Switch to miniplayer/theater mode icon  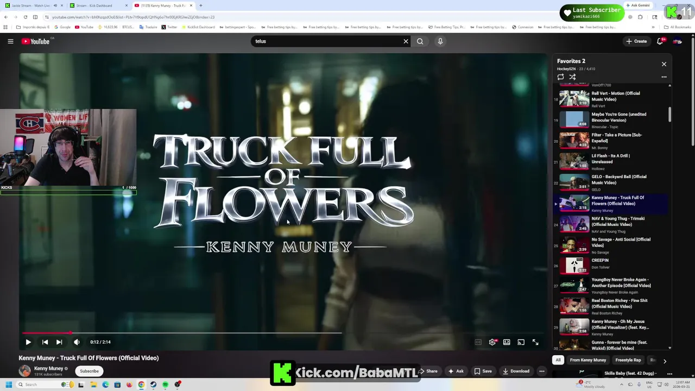pyautogui.click(x=507, y=342)
